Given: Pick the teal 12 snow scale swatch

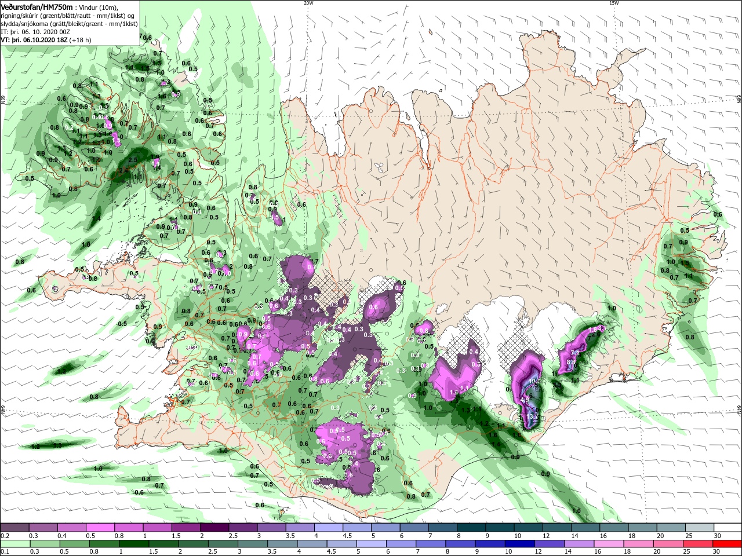Looking at the screenshot, I should click(556, 528).
